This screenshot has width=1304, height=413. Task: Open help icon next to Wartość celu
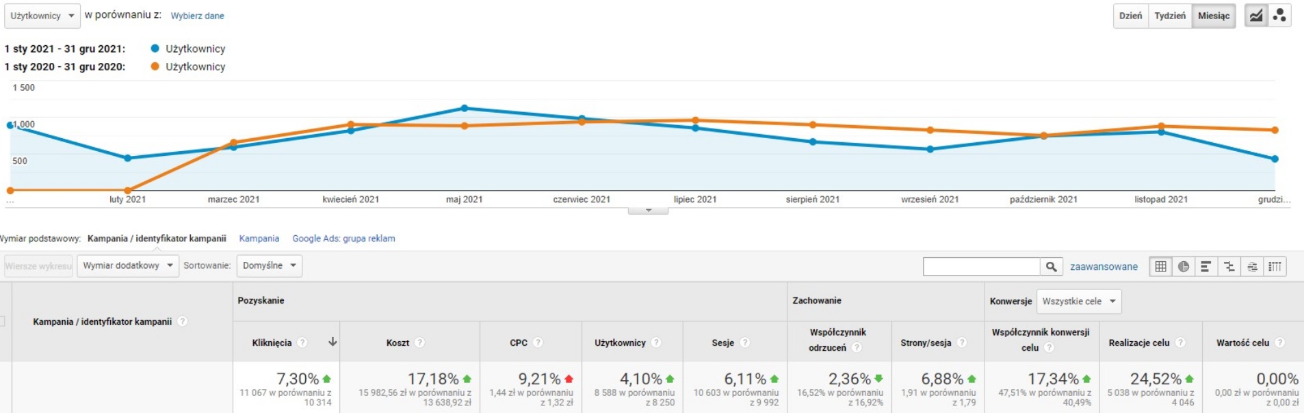(x=1280, y=343)
